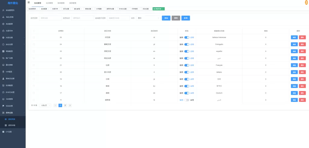
Task: Toggle the status switch for bahasa Indonesia
Action: coord(186,37)
